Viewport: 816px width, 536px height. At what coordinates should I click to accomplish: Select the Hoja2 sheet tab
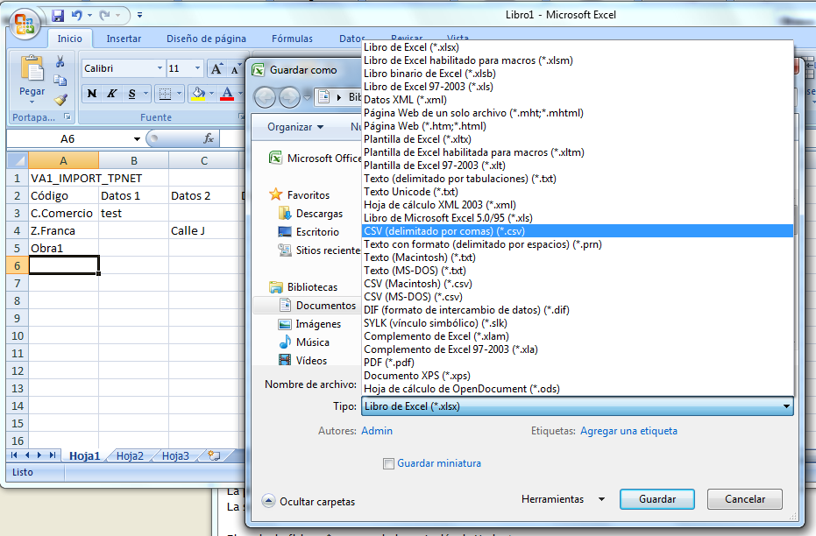tap(130, 456)
